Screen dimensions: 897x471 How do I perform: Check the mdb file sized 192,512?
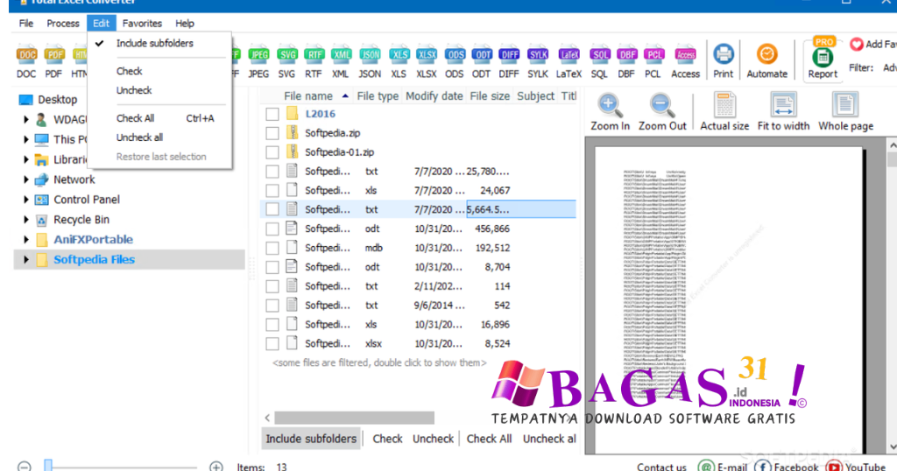click(272, 248)
